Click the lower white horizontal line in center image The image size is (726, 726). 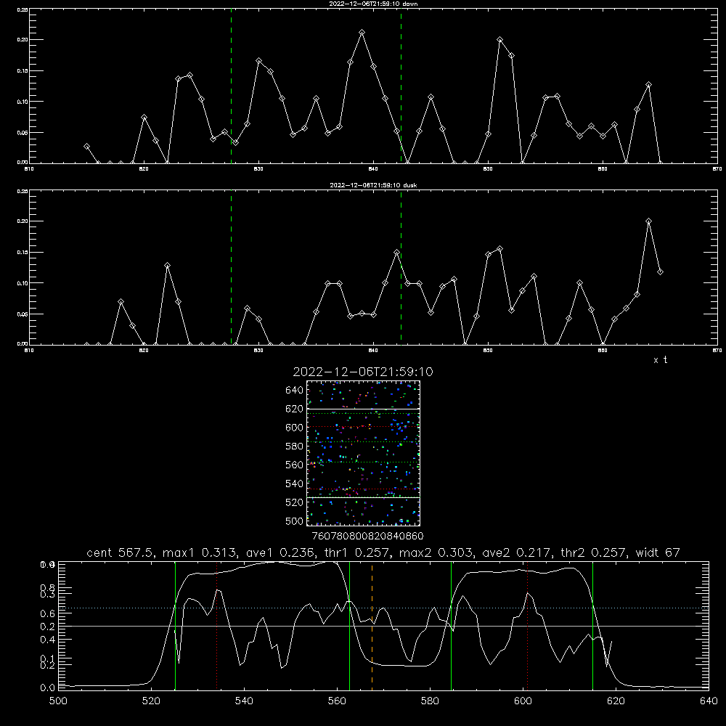363,497
